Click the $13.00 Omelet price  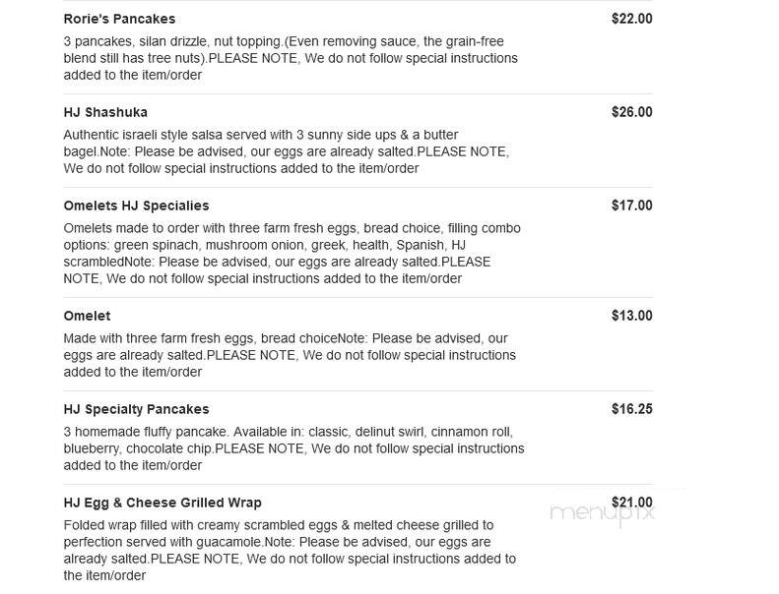632,316
